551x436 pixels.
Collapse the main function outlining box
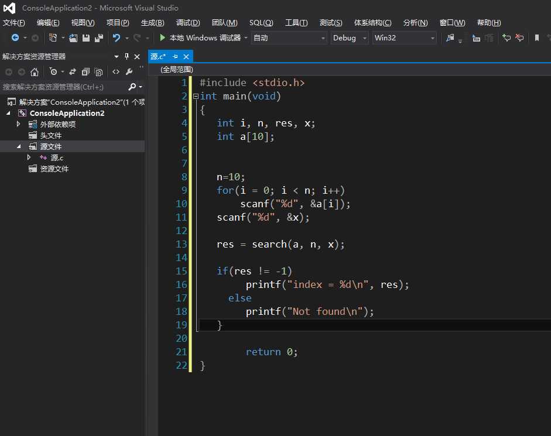(196, 96)
